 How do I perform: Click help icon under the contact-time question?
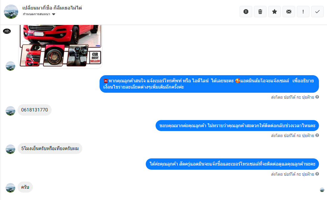[317, 135]
